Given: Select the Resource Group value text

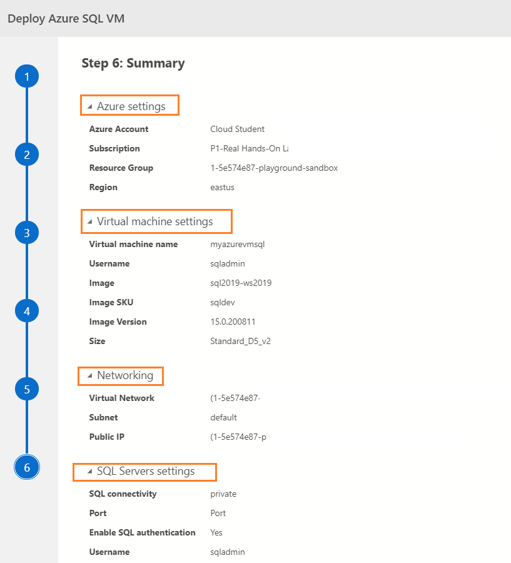Looking at the screenshot, I should (x=274, y=168).
